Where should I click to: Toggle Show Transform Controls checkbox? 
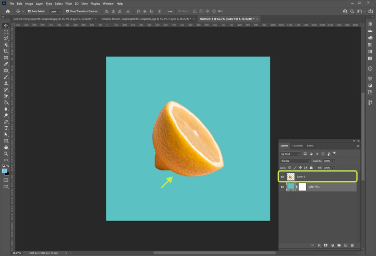(x=68, y=11)
